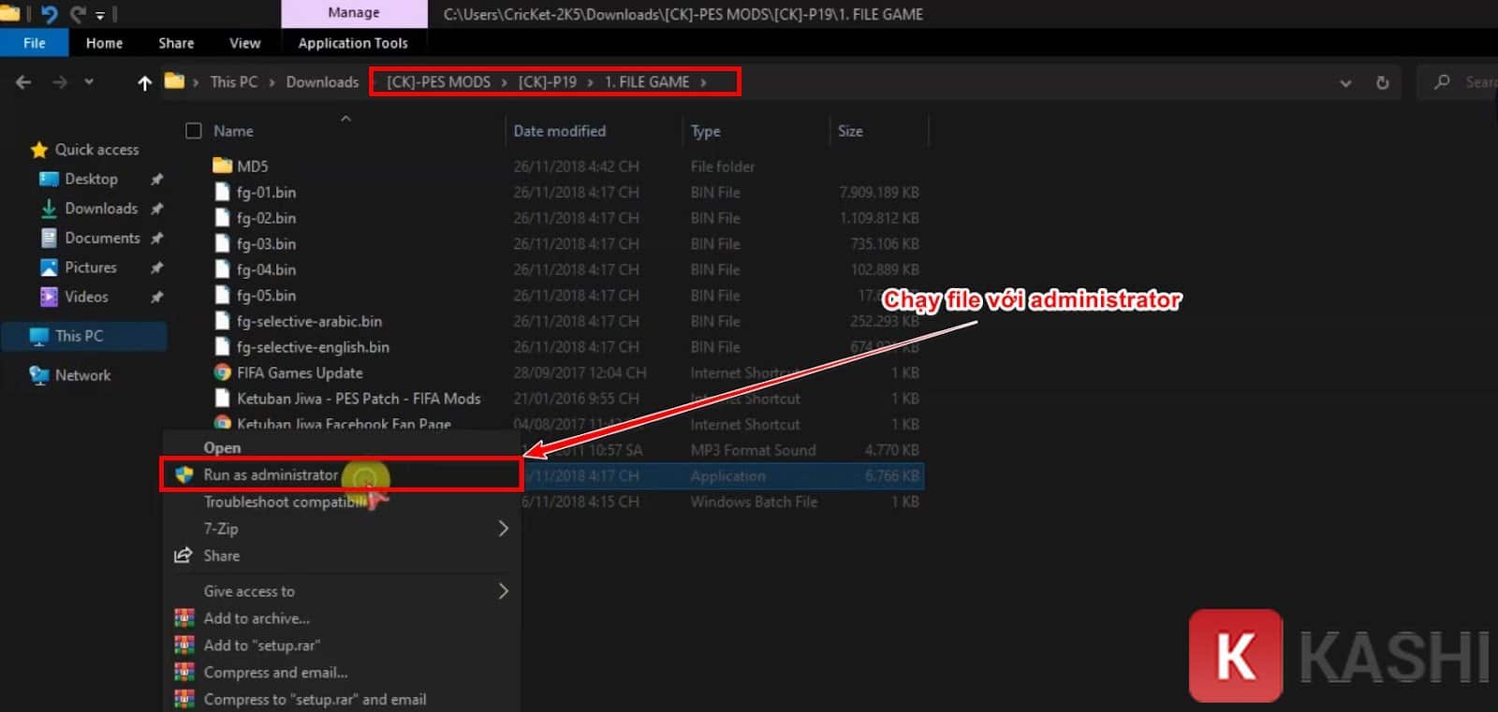Open the Application Tools tab
Screen dimensions: 1498x712
[353, 42]
